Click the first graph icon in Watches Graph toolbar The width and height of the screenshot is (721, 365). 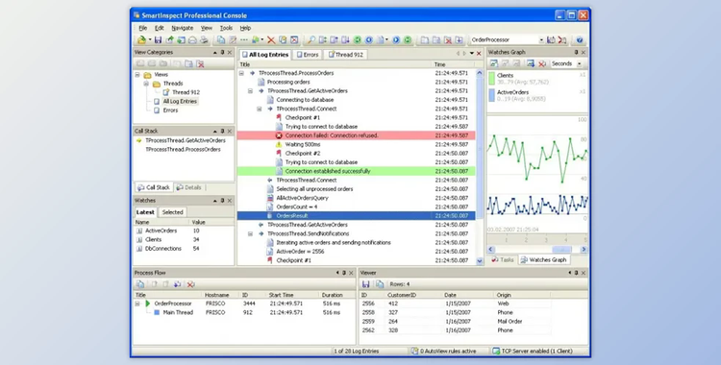click(493, 63)
